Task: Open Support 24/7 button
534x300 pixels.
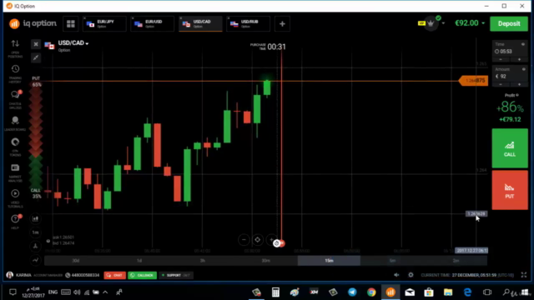Action: pos(176,275)
